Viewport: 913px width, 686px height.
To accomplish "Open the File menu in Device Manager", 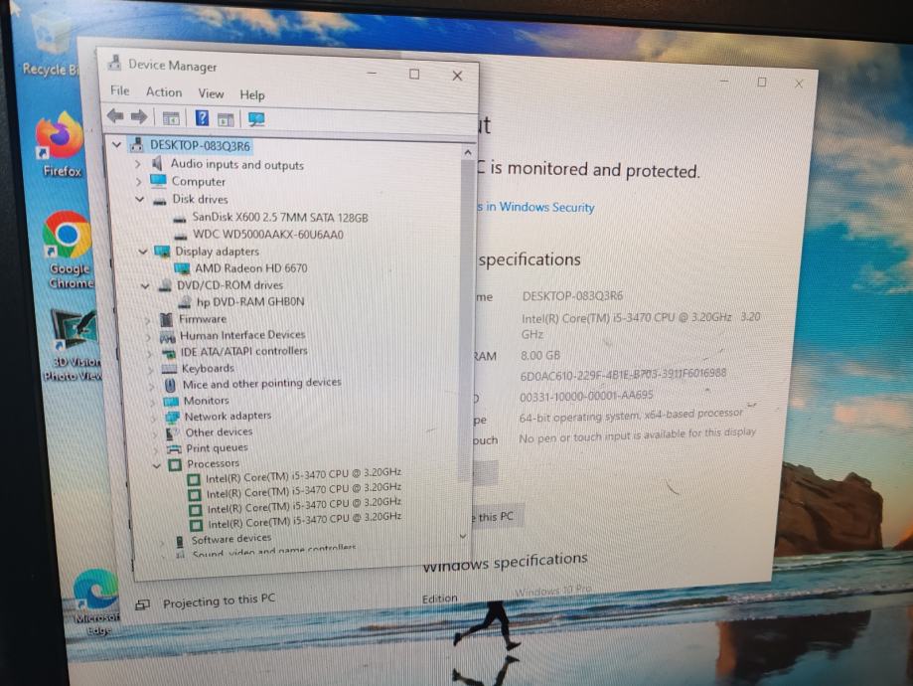I will 120,90.
